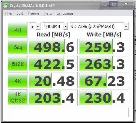Click the 4K QD32 write result 230.4
Viewport: 136px width, 123px height.
pos(104,97)
